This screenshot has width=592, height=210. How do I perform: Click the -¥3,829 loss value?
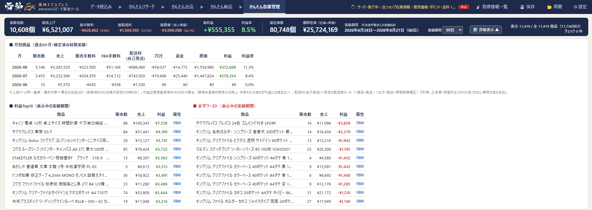tap(343, 123)
